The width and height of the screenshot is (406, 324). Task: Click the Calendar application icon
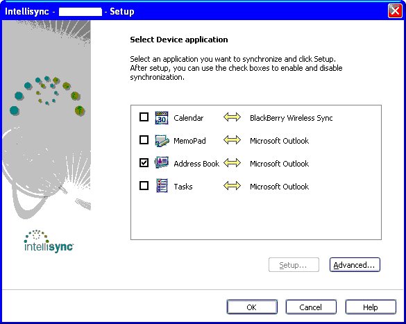pyautogui.click(x=162, y=118)
